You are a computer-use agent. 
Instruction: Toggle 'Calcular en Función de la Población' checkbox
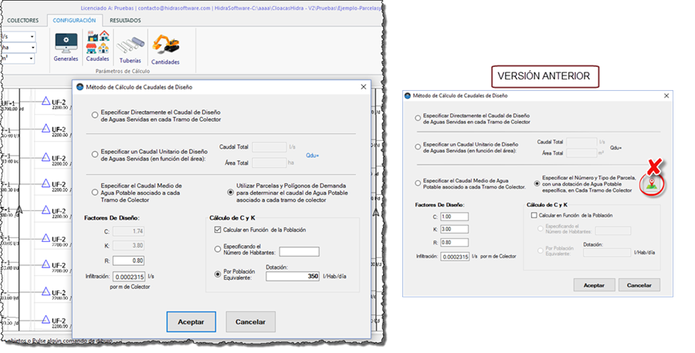218,230
